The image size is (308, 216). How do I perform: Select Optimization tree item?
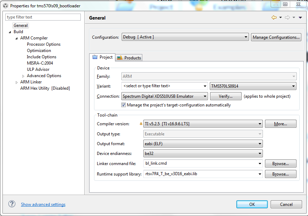point(39,51)
